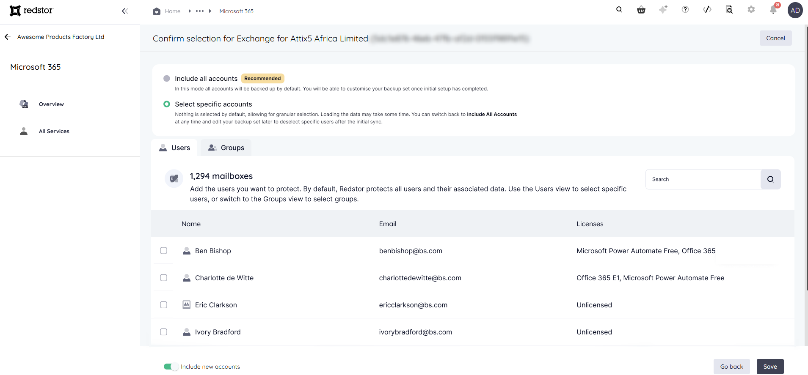Focus the mailbox Search field
This screenshot has width=808, height=375.
703,179
